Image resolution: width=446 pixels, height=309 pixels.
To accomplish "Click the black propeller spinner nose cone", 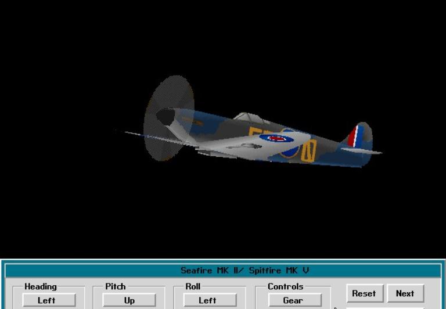I will tap(165, 118).
